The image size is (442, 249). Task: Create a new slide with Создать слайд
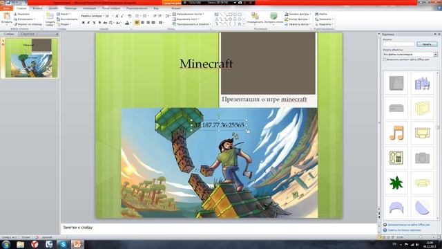click(50, 19)
